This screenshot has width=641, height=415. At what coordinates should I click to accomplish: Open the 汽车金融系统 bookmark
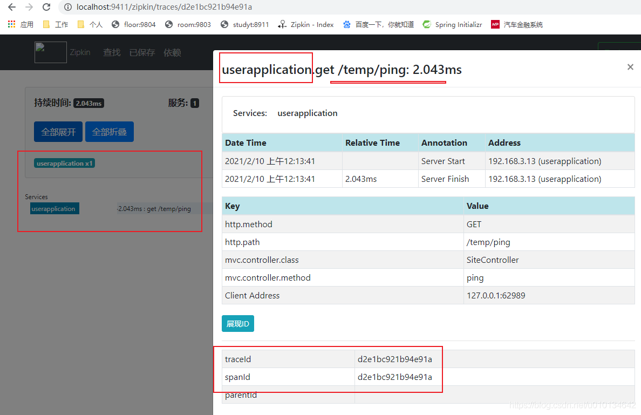tap(517, 24)
